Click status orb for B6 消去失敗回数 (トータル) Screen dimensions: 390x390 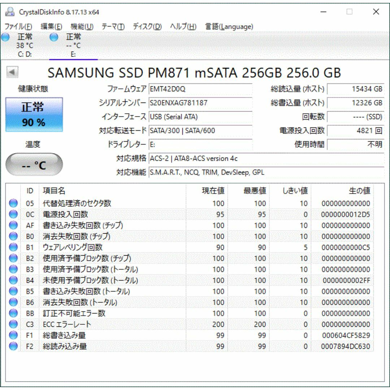click(x=13, y=302)
